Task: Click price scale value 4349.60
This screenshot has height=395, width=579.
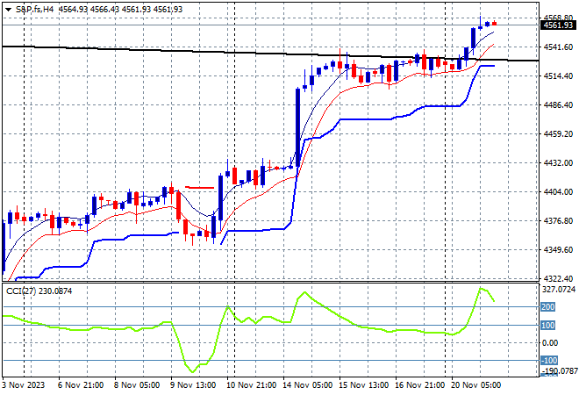Action: tap(558, 250)
